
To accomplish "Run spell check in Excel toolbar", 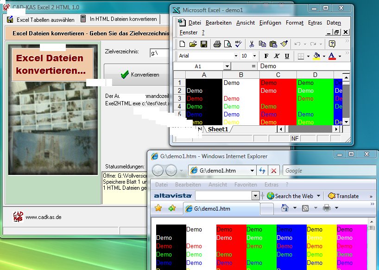I will [x=239, y=44].
